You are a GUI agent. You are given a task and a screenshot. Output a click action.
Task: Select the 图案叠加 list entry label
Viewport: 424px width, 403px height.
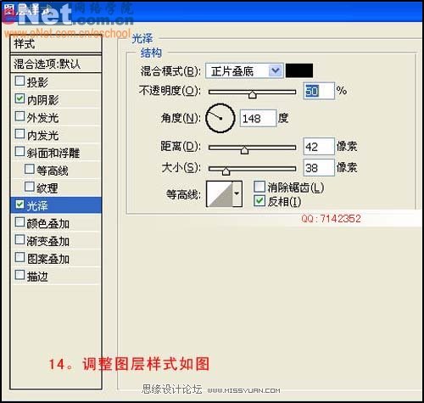point(48,259)
